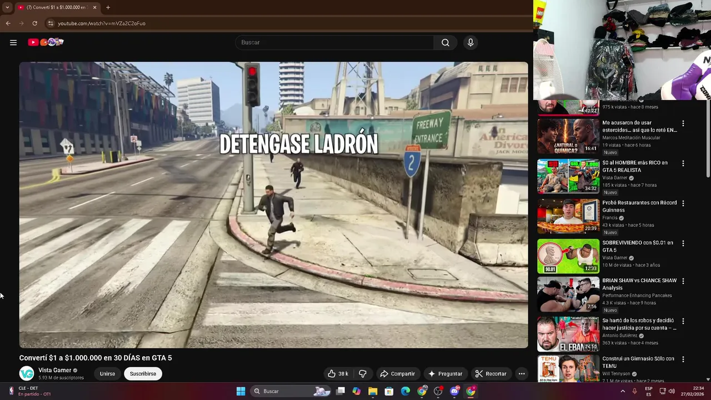Subscribe with the Suscribirse button
The height and width of the screenshot is (400, 711).
point(143,374)
